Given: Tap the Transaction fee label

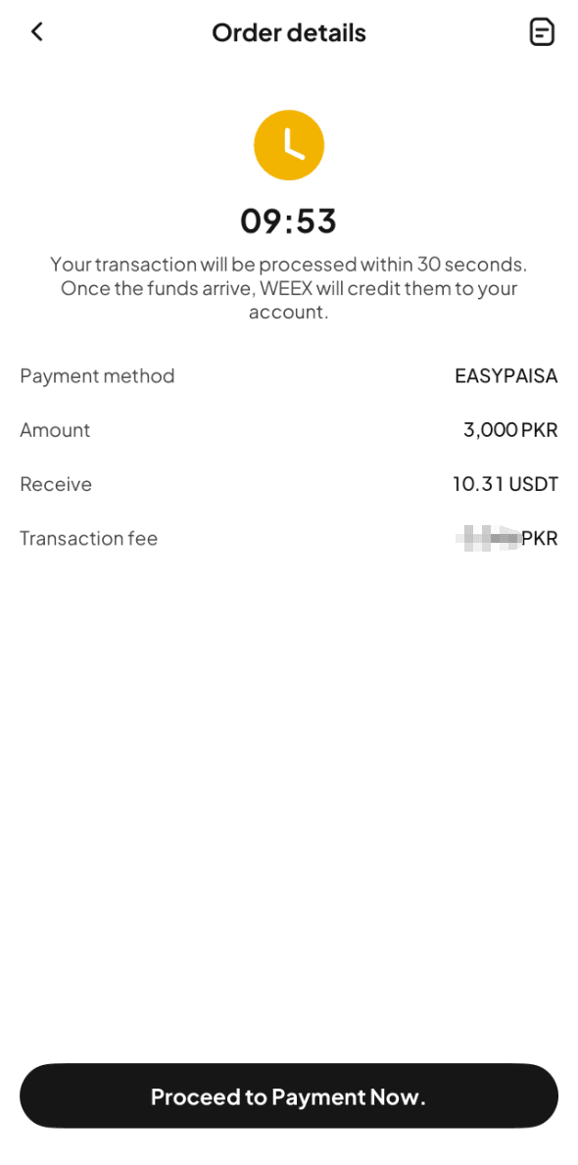Looking at the screenshot, I should pos(88,538).
